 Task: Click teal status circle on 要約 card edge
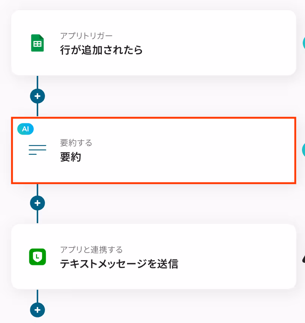point(304,150)
